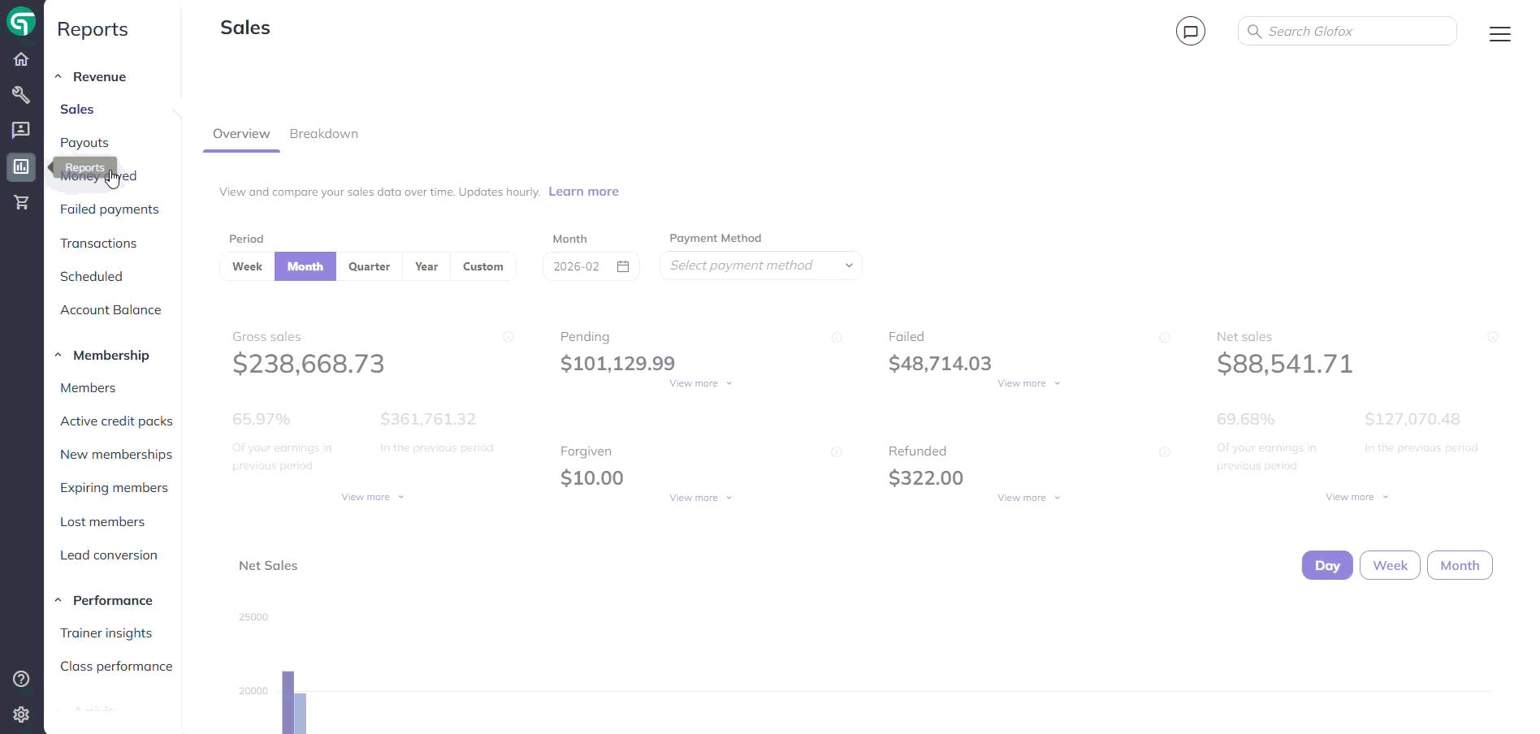Open the Failed payments report
The height and width of the screenshot is (734, 1540).
click(x=110, y=209)
